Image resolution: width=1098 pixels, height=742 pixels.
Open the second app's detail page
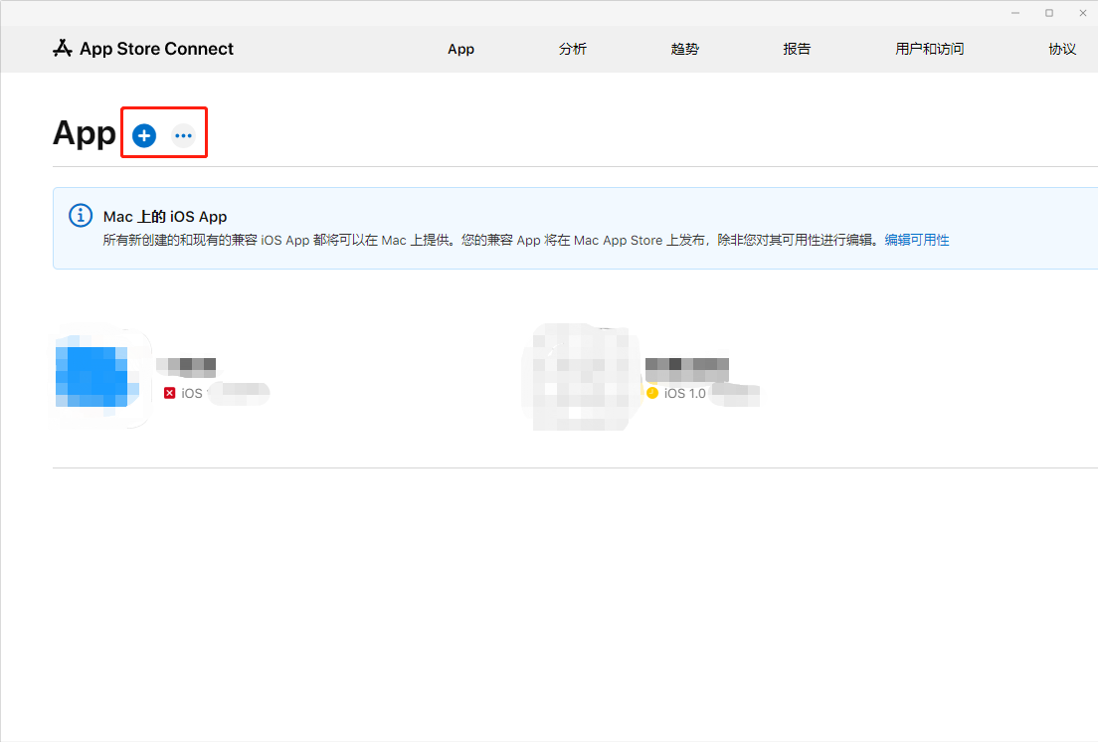(686, 366)
